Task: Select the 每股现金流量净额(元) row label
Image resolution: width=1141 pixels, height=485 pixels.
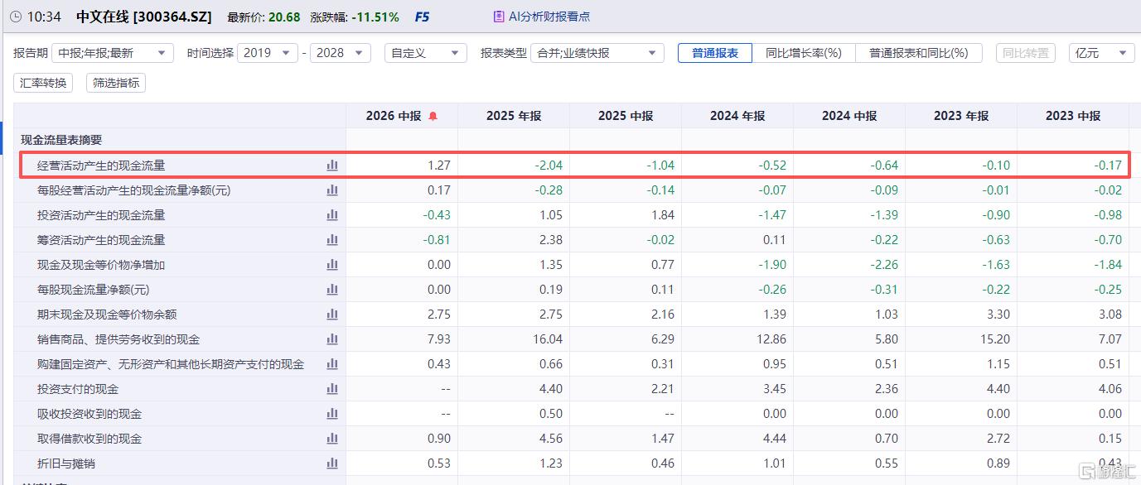Action: coord(93,290)
